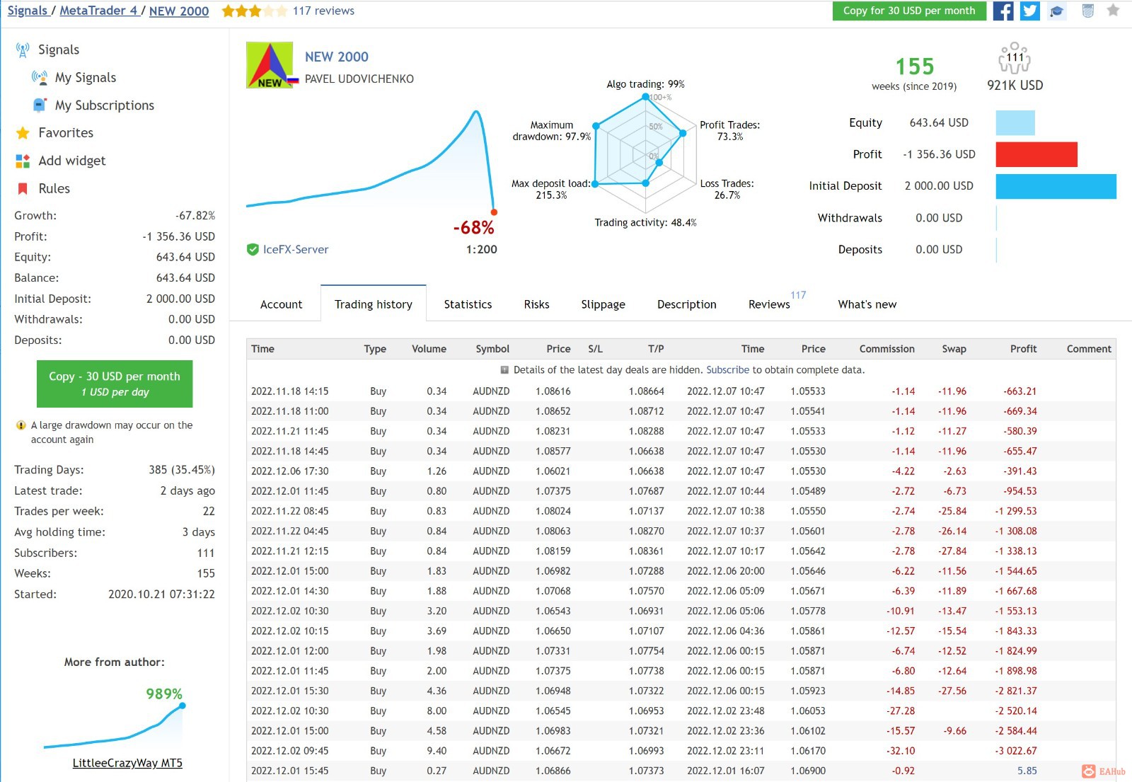
Task: Click the NEW 2000 signal title
Action: pos(337,57)
